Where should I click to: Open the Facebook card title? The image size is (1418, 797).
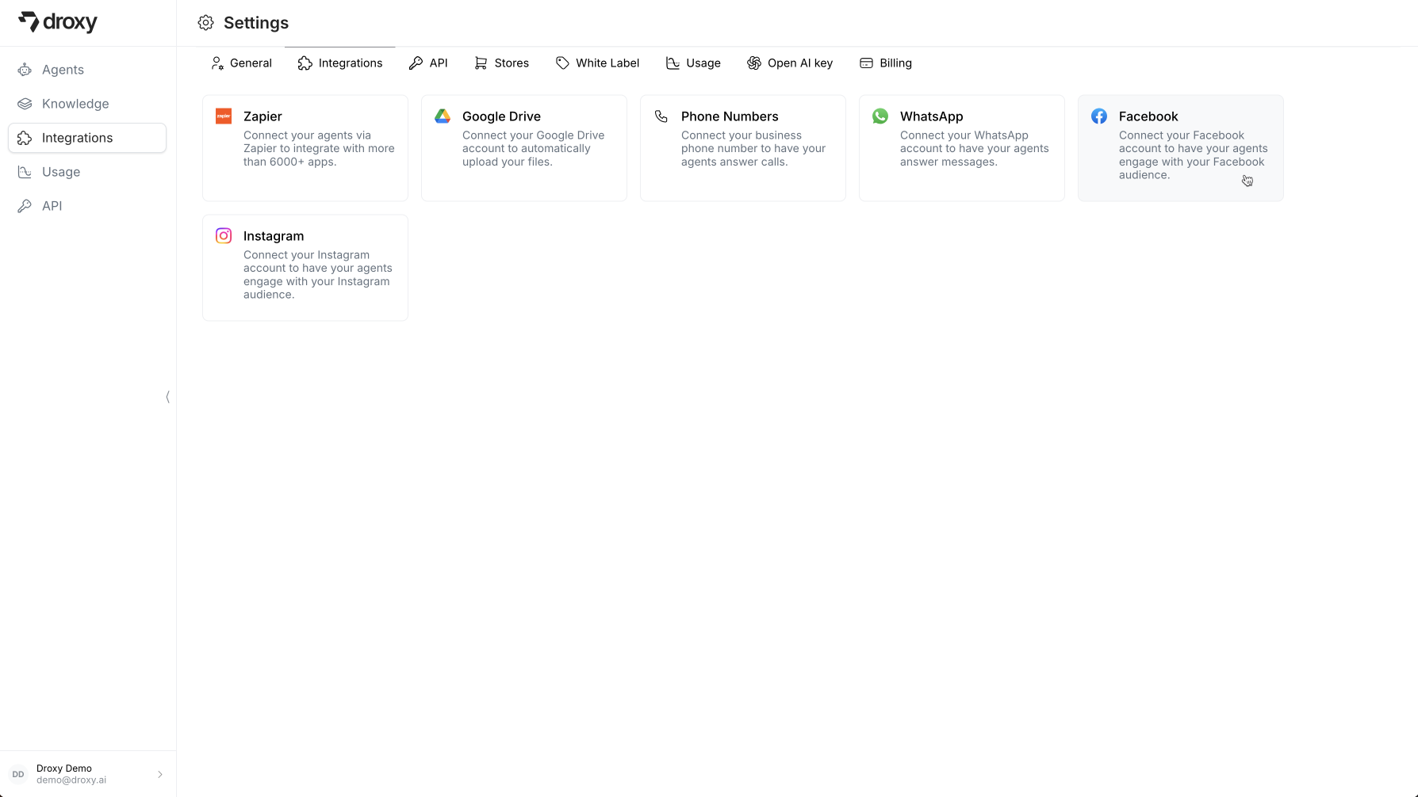coord(1148,116)
